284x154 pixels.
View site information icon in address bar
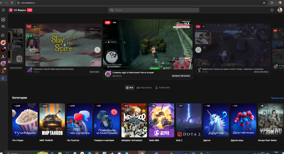(x=18, y=3)
